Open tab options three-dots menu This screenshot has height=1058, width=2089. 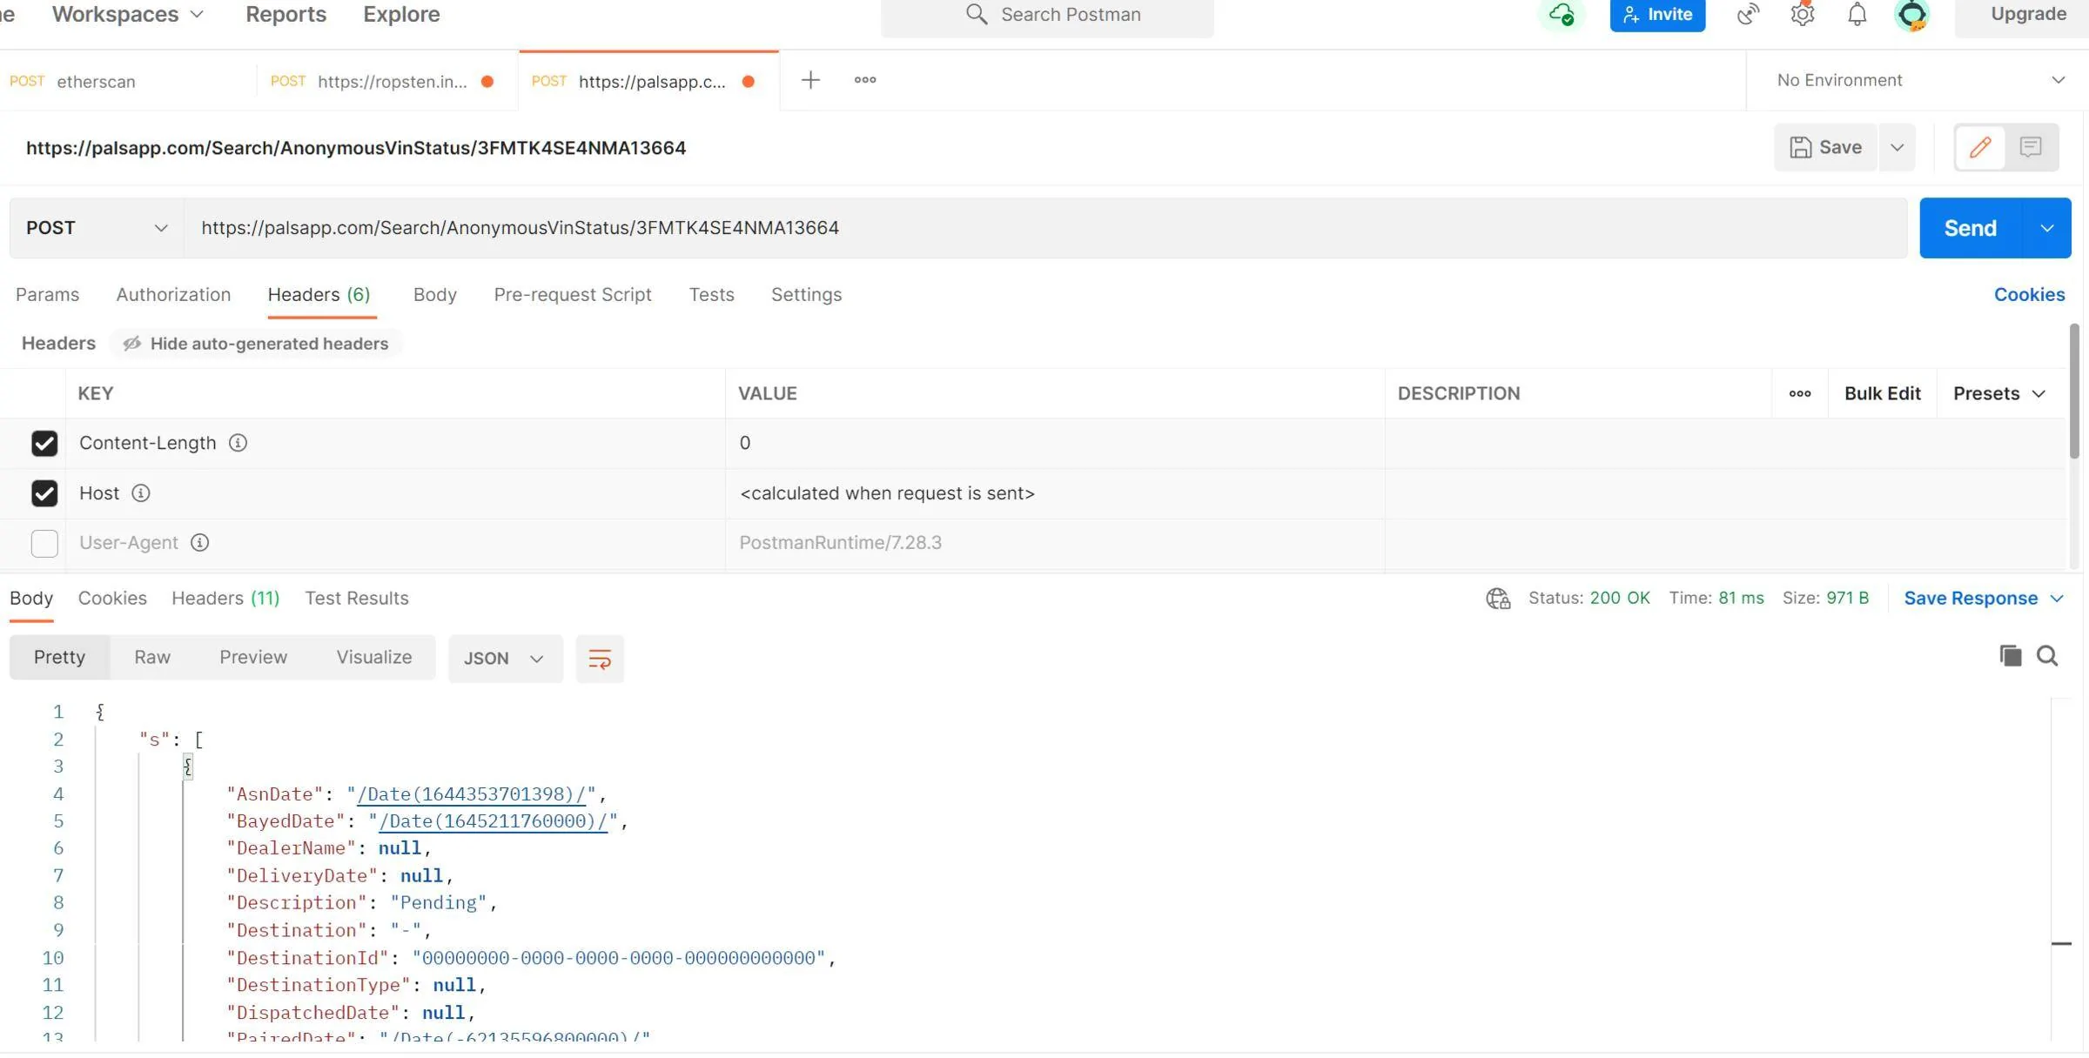[865, 80]
